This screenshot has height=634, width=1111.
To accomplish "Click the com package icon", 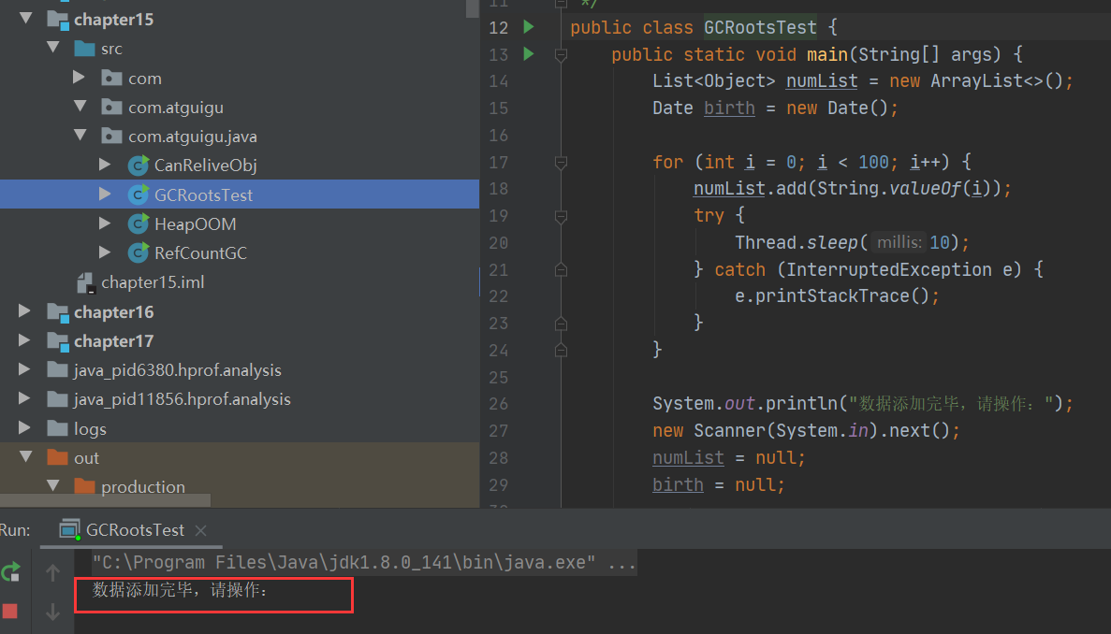I will click(x=111, y=78).
